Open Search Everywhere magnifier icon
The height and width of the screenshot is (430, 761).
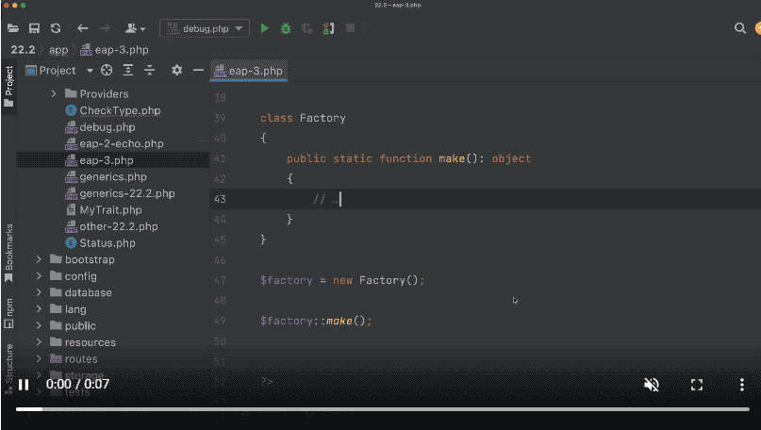tap(739, 28)
